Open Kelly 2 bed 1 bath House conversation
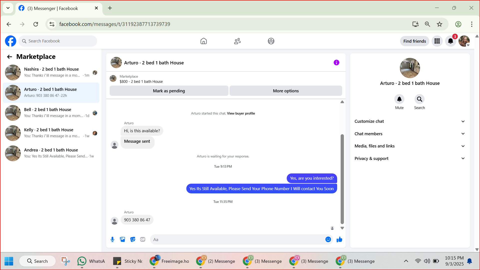 click(51, 133)
